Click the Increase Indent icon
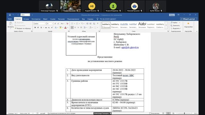This screenshot has height=115, width=205. (90, 24)
